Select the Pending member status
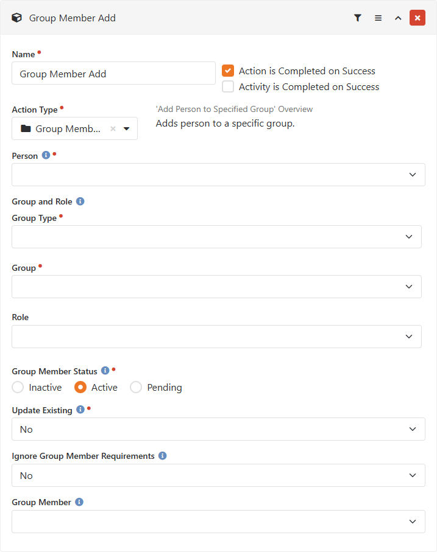This screenshot has height=552, width=437. point(136,387)
